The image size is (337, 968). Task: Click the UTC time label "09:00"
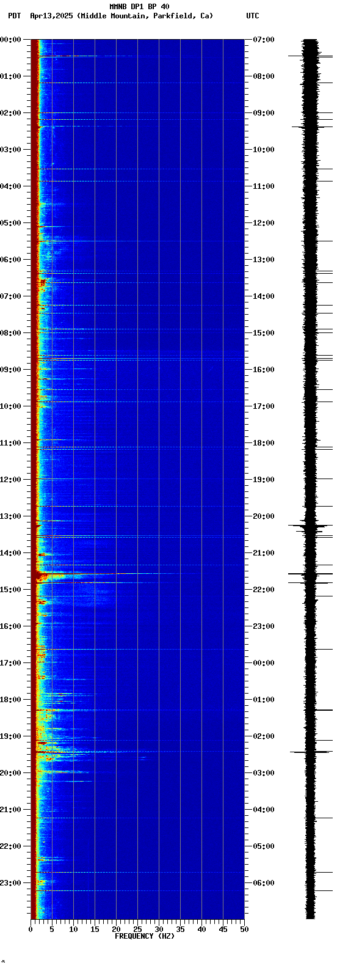coord(264,113)
